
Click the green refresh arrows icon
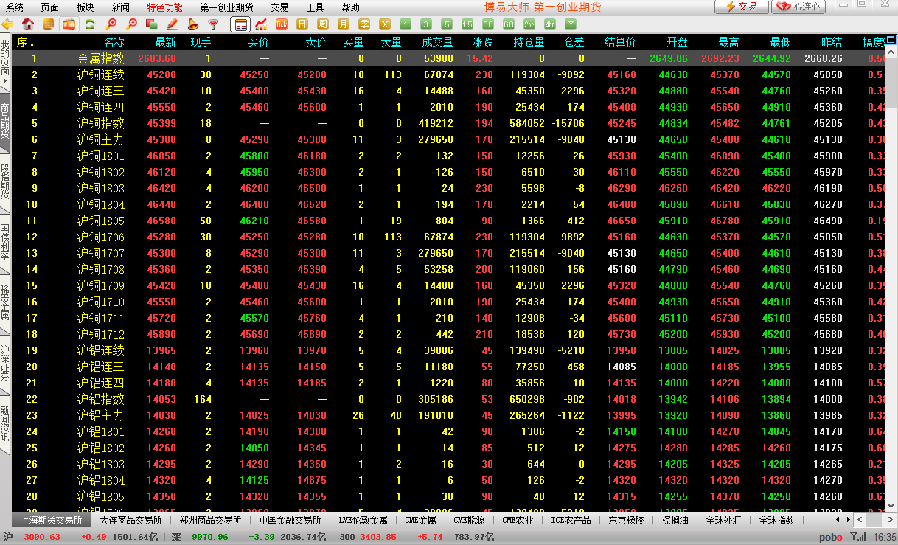click(90, 24)
